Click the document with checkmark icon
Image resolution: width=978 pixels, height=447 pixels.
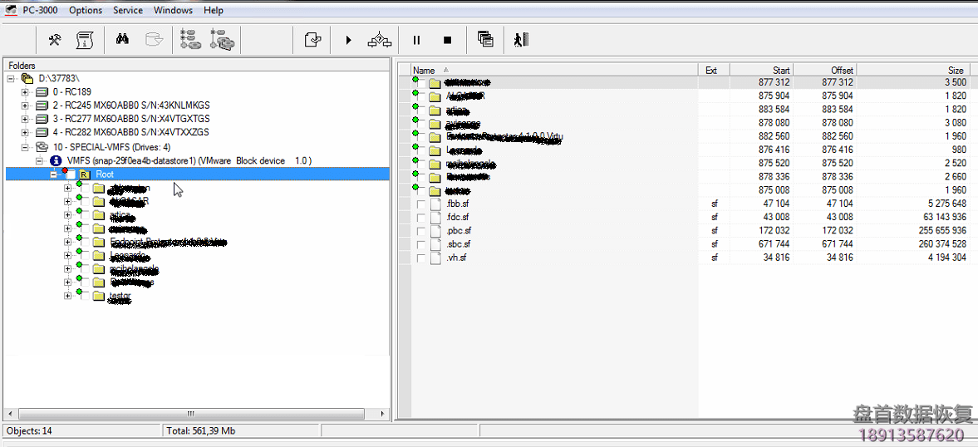tap(312, 40)
